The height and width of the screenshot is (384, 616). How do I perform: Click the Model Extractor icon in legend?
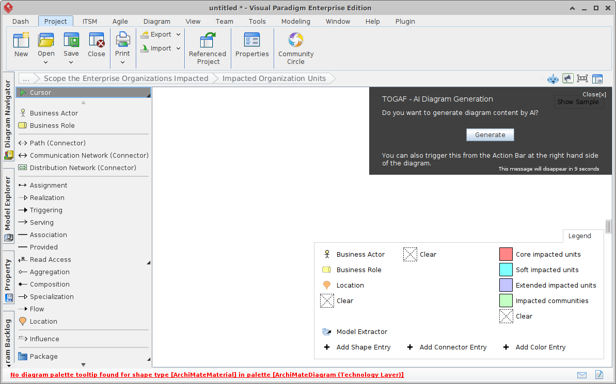click(x=326, y=331)
